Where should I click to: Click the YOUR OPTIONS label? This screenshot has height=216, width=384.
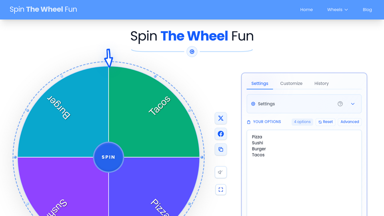tap(267, 122)
